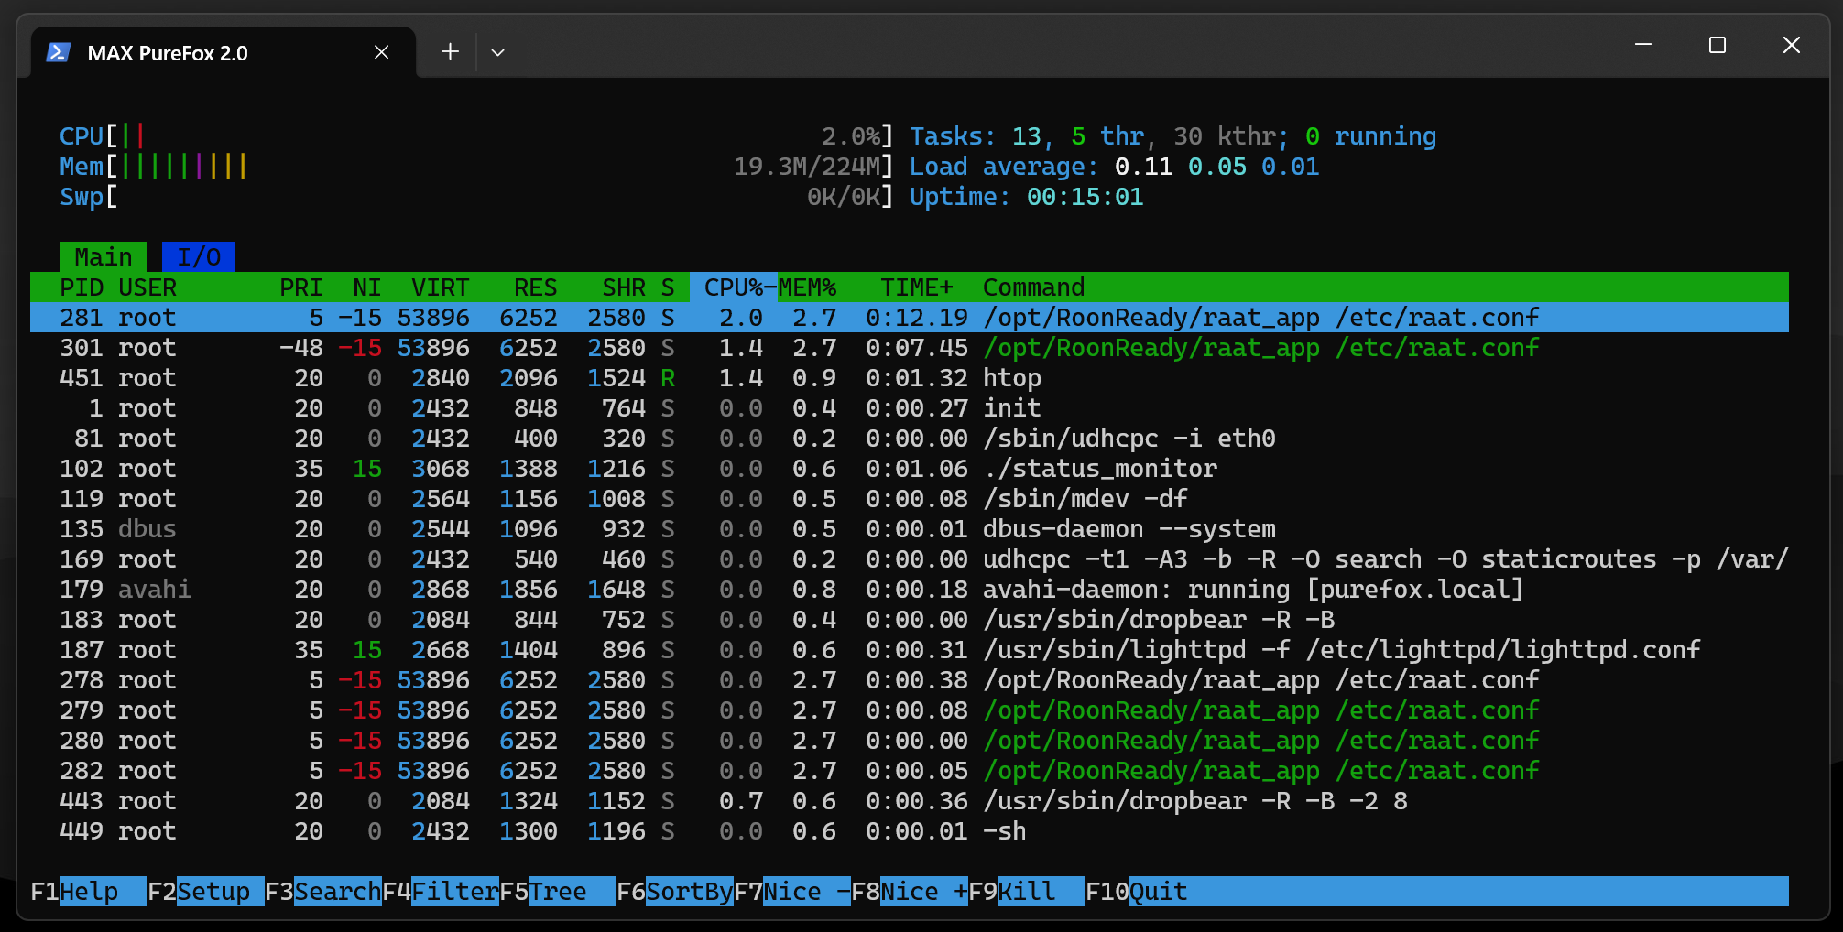
Task: Select the htop process row with PID 451
Action: tap(550, 378)
